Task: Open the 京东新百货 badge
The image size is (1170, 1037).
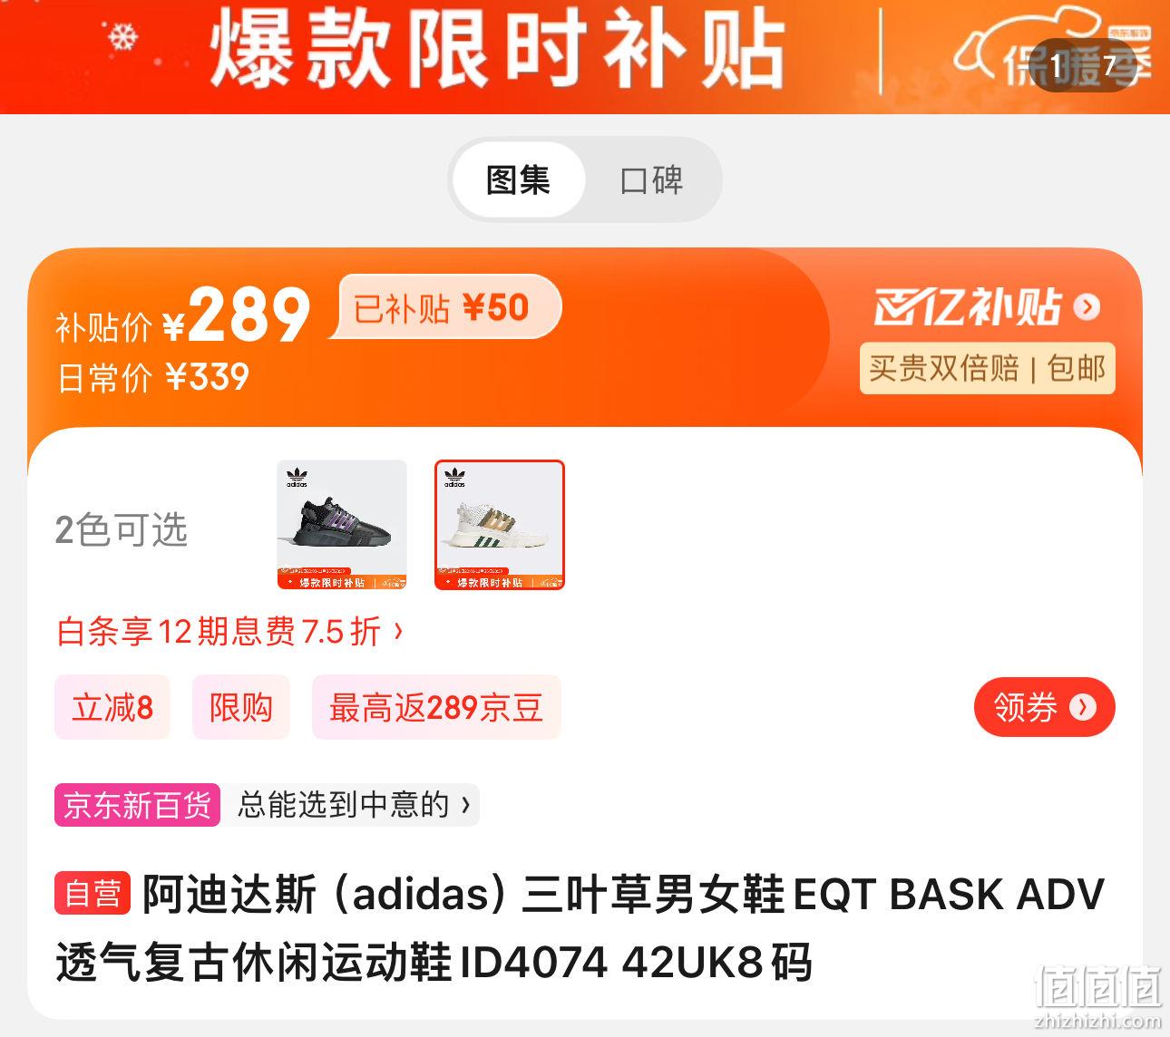Action: click(137, 805)
